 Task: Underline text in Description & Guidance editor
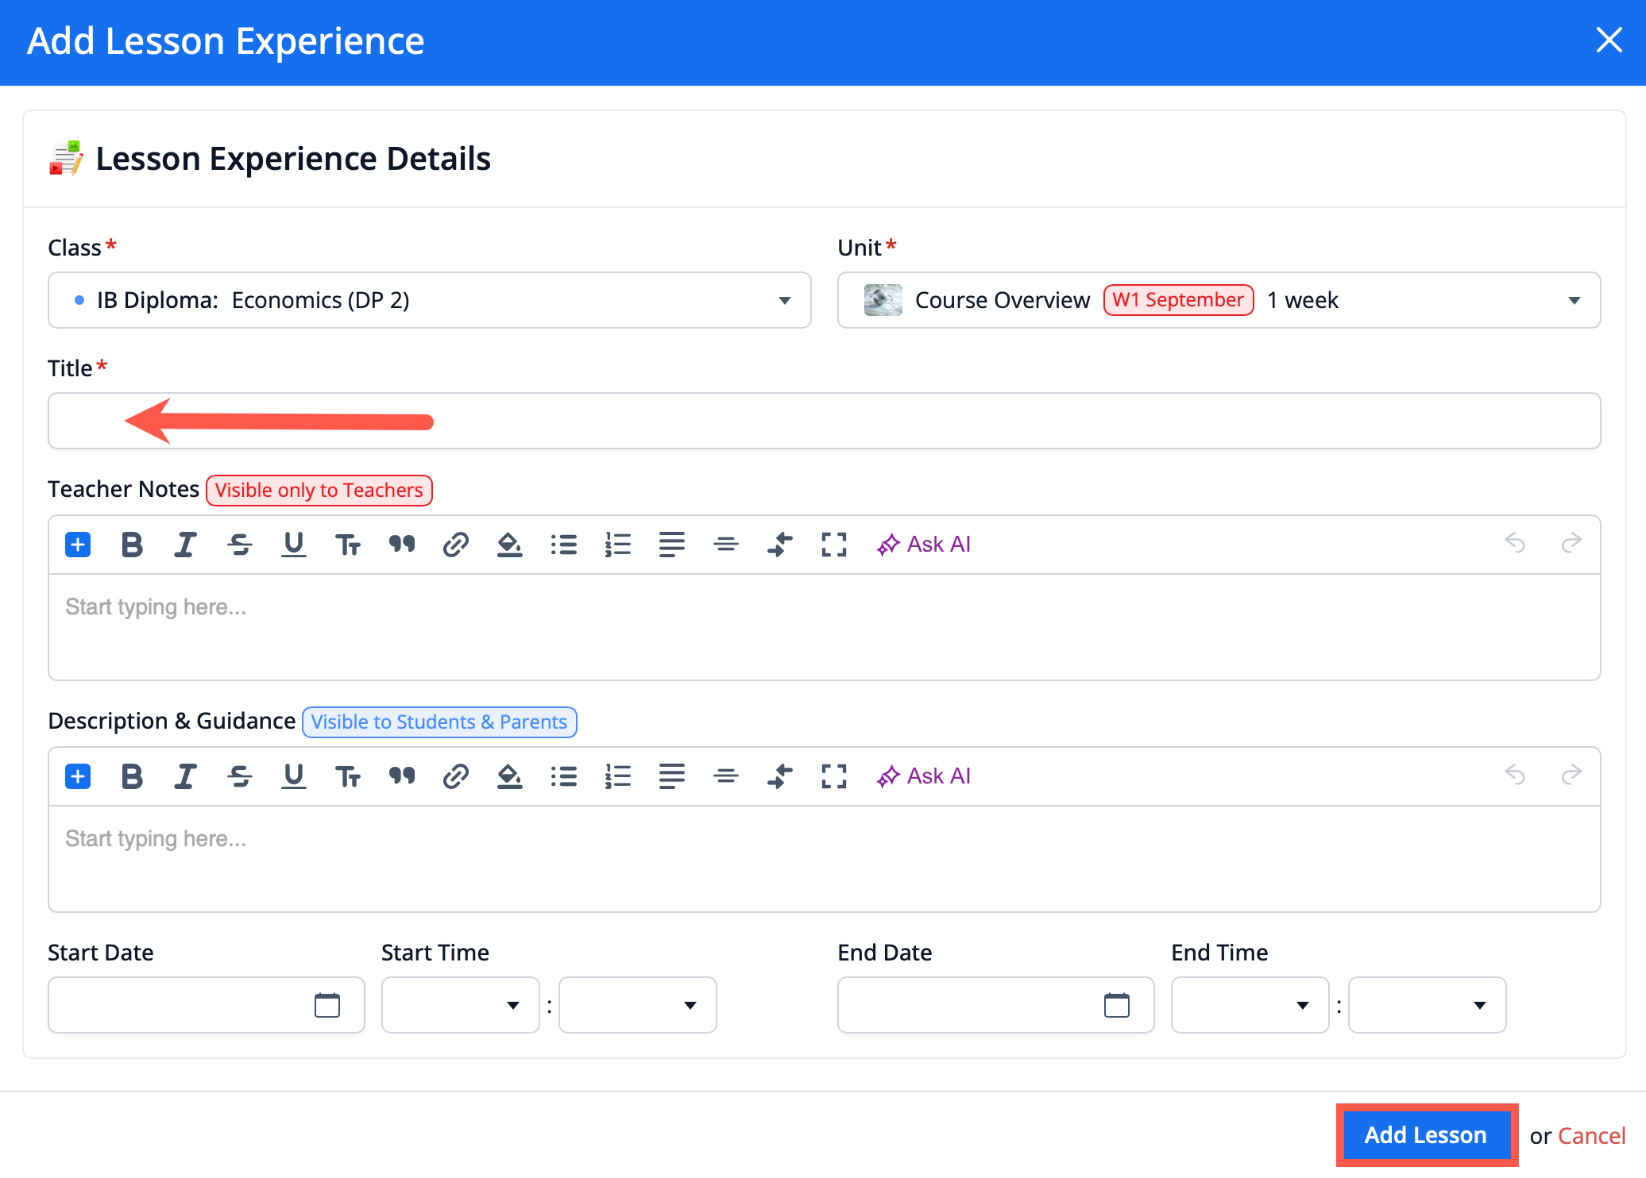pyautogui.click(x=293, y=776)
